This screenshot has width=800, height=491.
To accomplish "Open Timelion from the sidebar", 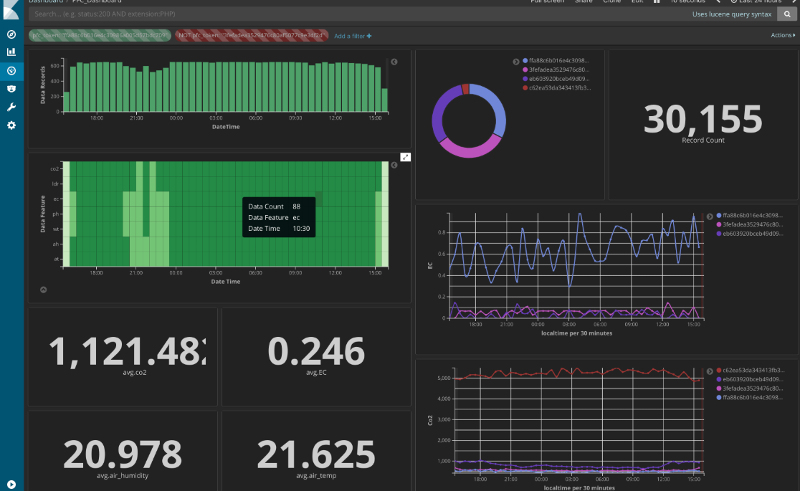I will [11, 89].
